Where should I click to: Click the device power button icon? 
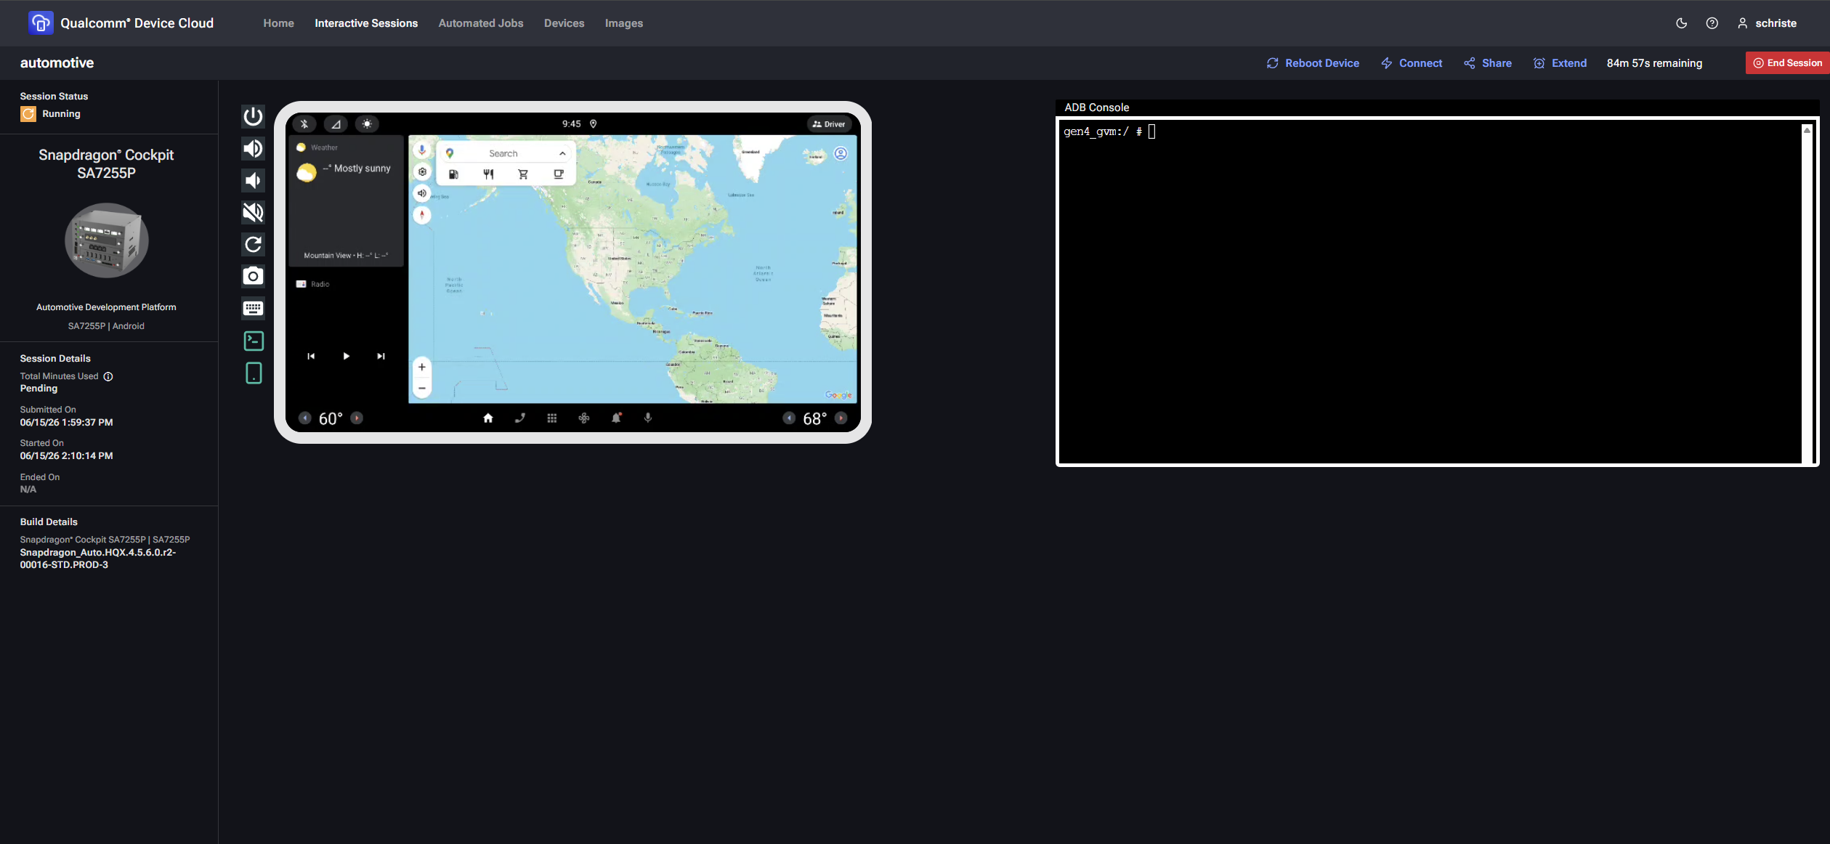[x=253, y=116]
